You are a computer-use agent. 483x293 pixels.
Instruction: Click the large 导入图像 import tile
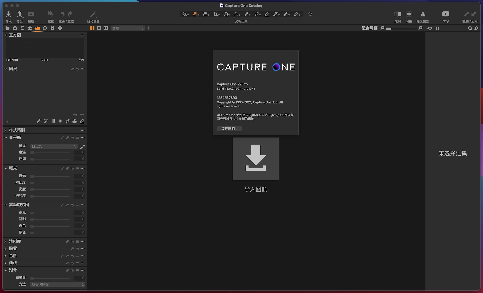[256, 159]
